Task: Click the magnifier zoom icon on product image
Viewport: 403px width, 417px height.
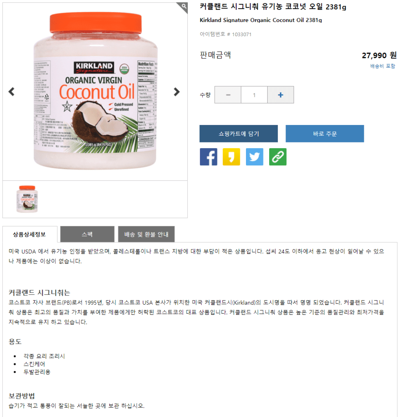Action: pos(183,7)
